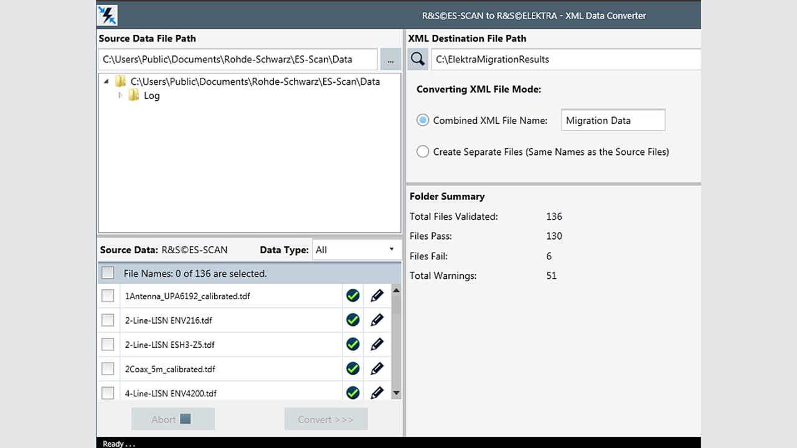This screenshot has width=797, height=448.
Task: Check the 2-Line-LISN ENV216.tdf checkbox
Action: click(108, 320)
